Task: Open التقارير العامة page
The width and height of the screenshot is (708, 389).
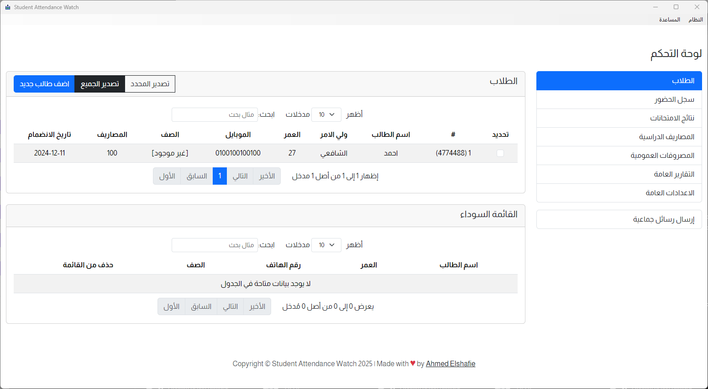Action: click(x=619, y=174)
